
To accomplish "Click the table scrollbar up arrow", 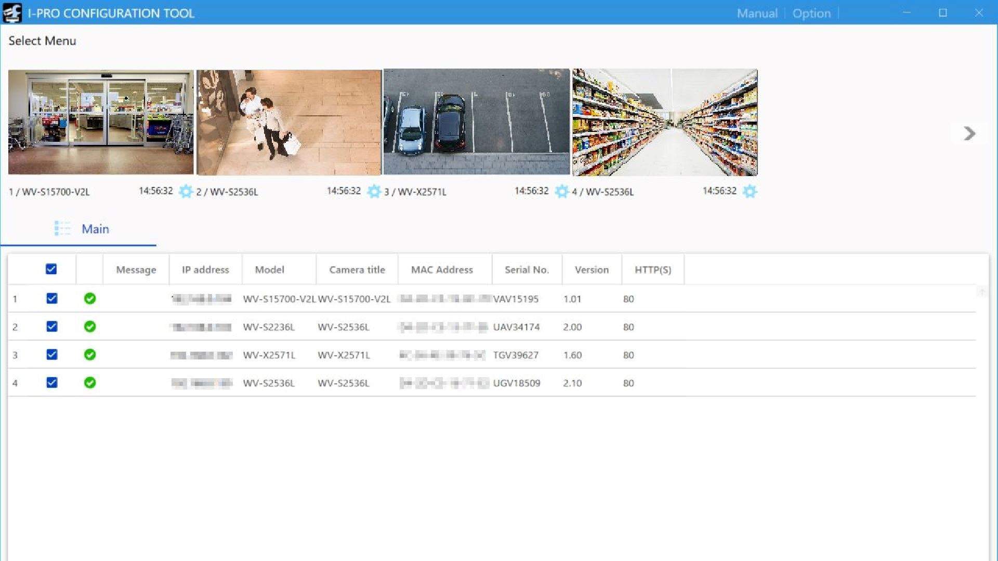I will 982,292.
